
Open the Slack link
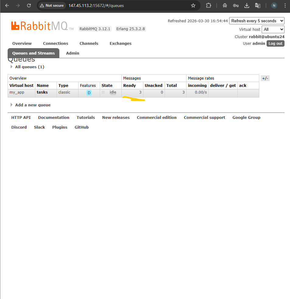point(40,127)
